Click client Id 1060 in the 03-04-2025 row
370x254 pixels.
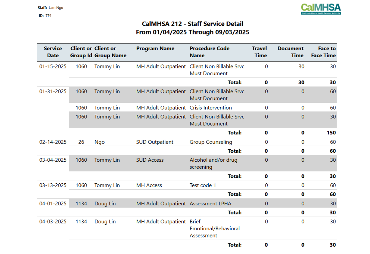pos(81,160)
